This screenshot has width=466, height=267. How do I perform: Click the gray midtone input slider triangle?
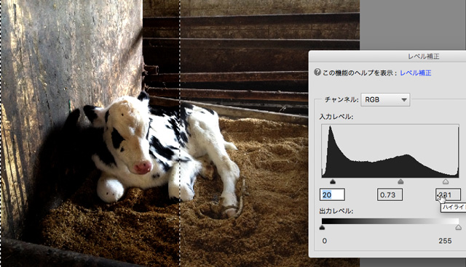400,181
